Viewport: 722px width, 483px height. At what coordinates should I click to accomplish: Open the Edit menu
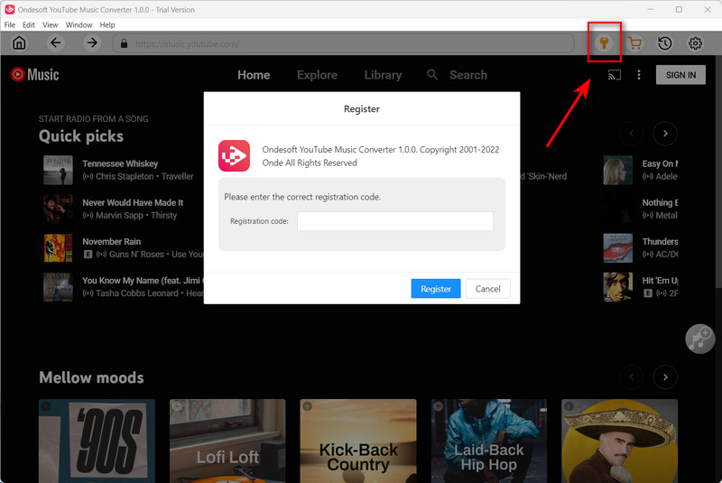point(29,25)
